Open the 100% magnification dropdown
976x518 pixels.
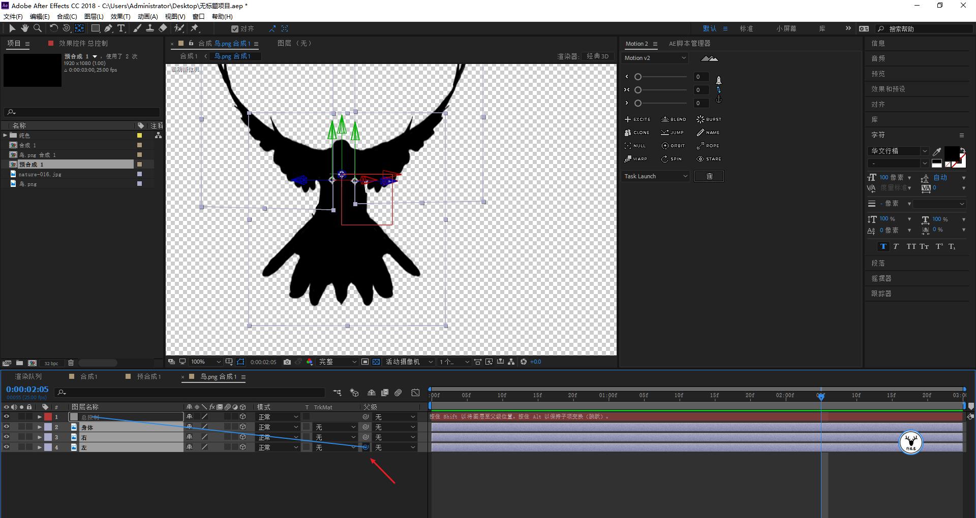(205, 362)
